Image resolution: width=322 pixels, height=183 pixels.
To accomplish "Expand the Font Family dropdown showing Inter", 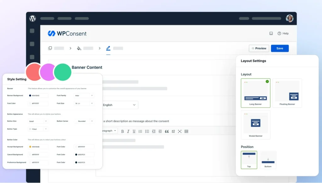I will coord(84,95).
